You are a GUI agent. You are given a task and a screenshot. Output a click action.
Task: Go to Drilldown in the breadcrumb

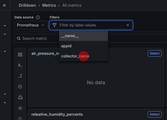pyautogui.click(x=28, y=5)
